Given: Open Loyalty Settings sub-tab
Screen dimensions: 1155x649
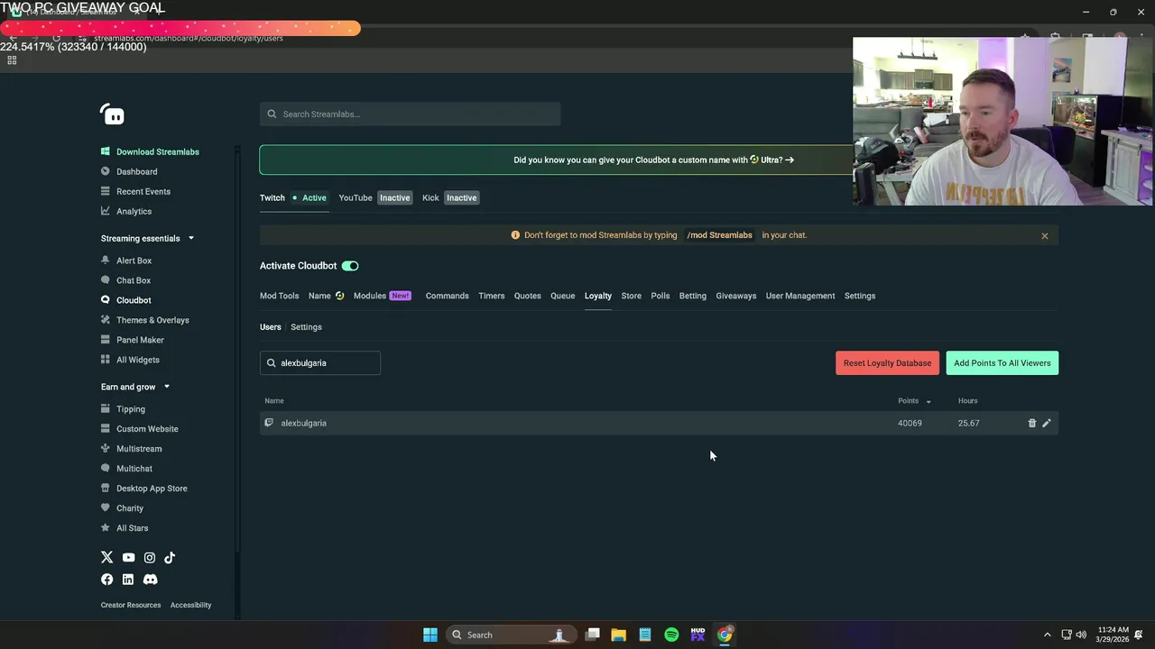Looking at the screenshot, I should click(x=306, y=327).
